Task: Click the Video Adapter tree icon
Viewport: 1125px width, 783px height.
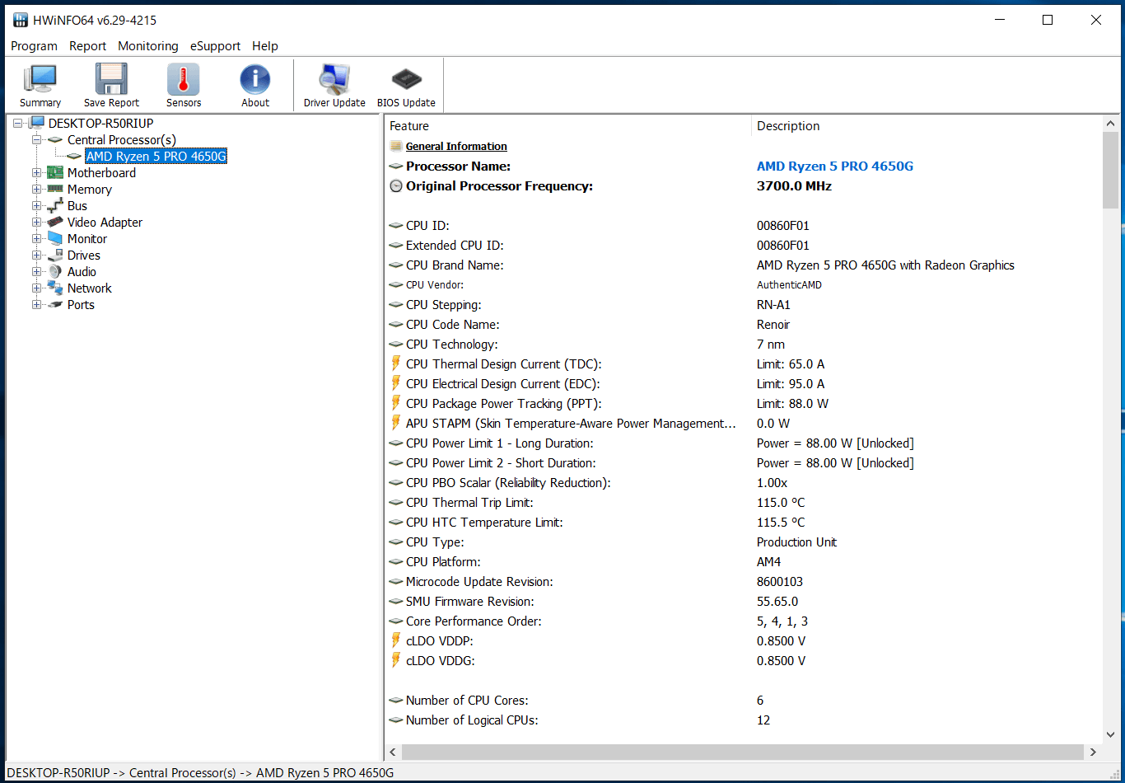Action: pos(55,223)
